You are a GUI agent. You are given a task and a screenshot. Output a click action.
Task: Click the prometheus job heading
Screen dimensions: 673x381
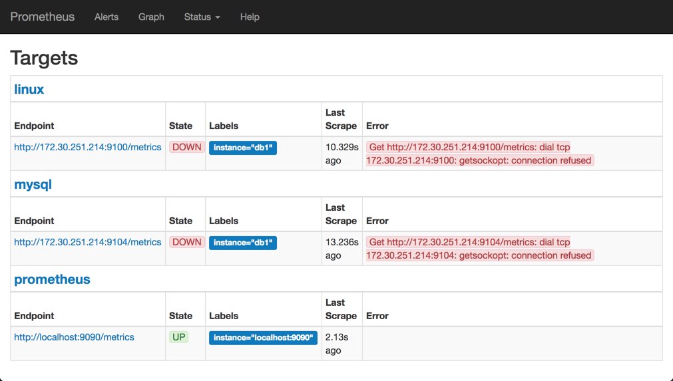click(52, 279)
